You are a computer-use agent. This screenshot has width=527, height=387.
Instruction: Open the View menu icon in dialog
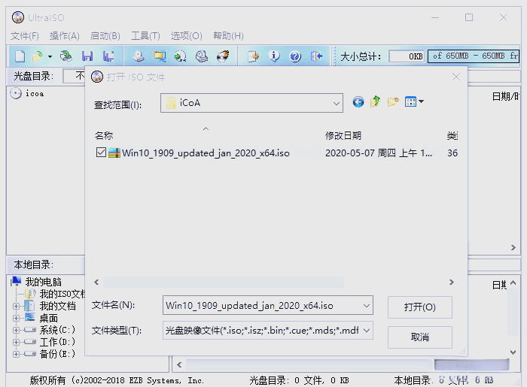click(x=414, y=101)
